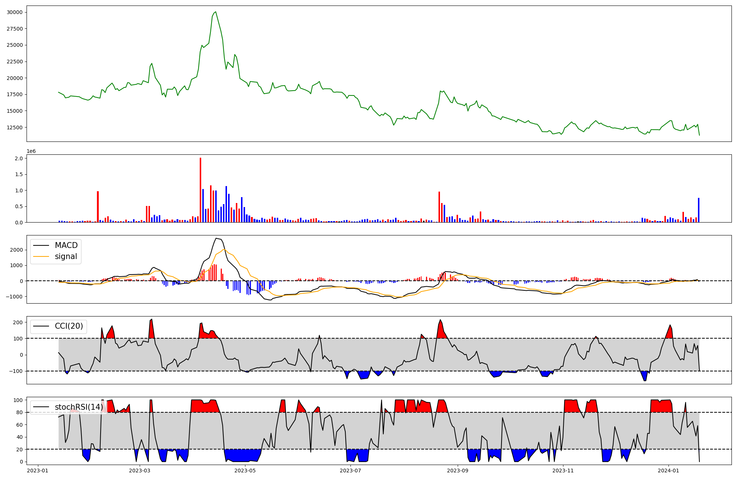Pick the −100 tick on CCI axis

pos(16,371)
